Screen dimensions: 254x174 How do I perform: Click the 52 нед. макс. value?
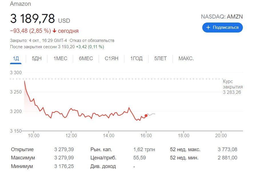click(x=227, y=149)
